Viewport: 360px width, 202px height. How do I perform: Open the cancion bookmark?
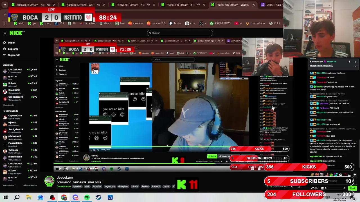click(136, 23)
